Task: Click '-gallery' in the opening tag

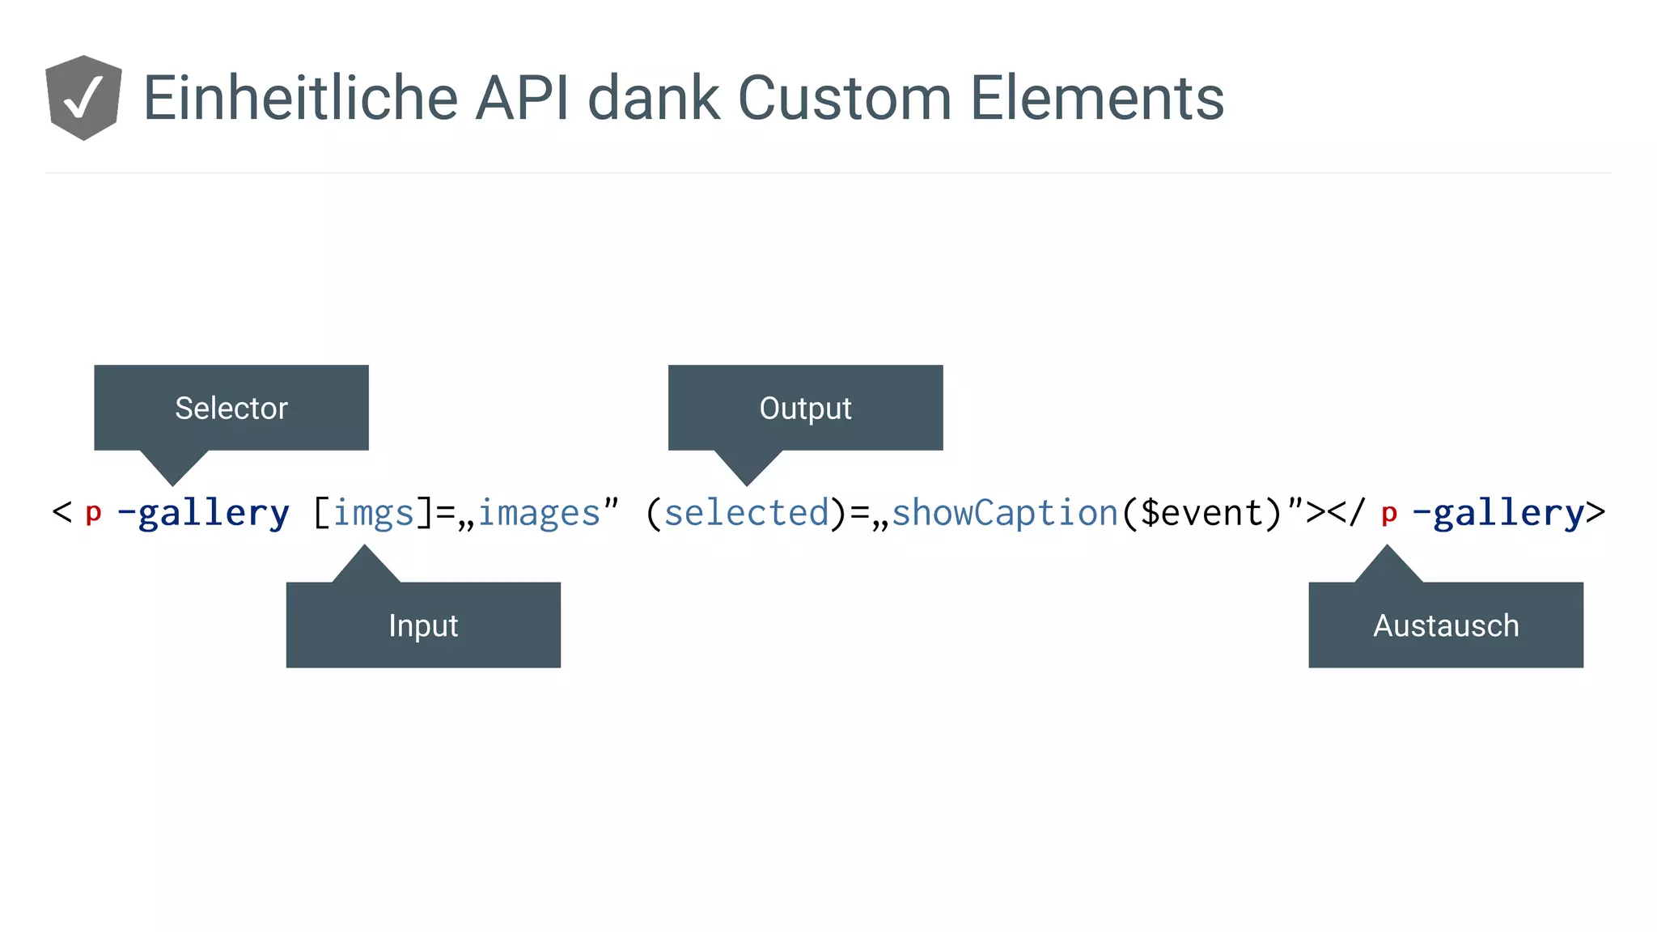Action: pyautogui.click(x=204, y=513)
